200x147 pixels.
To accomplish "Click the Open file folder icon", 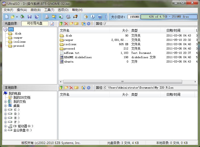I will tap(13, 17).
